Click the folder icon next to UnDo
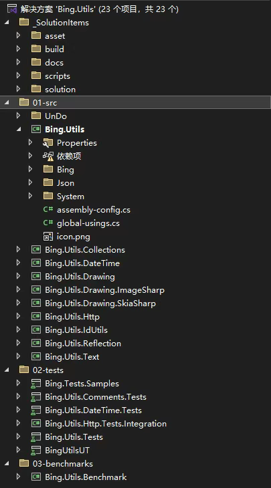 pos(36,116)
